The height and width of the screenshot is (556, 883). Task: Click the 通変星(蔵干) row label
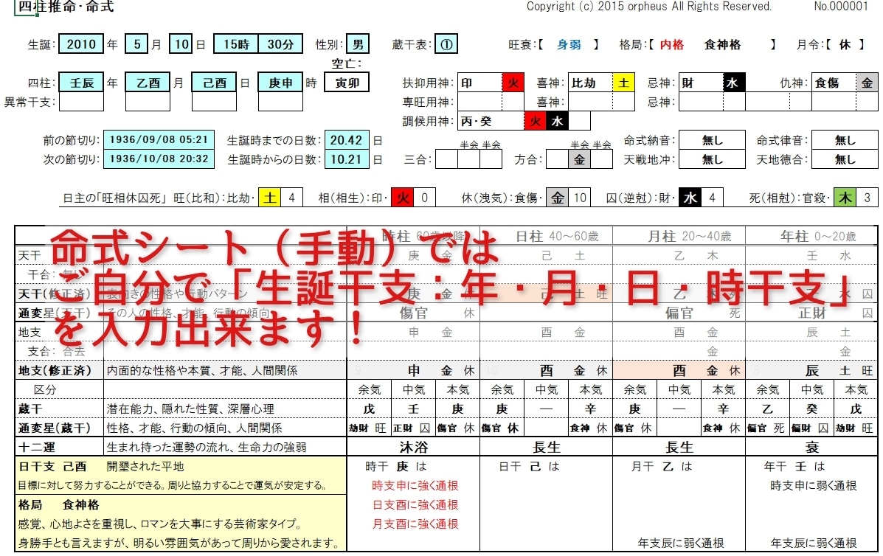tap(54, 428)
